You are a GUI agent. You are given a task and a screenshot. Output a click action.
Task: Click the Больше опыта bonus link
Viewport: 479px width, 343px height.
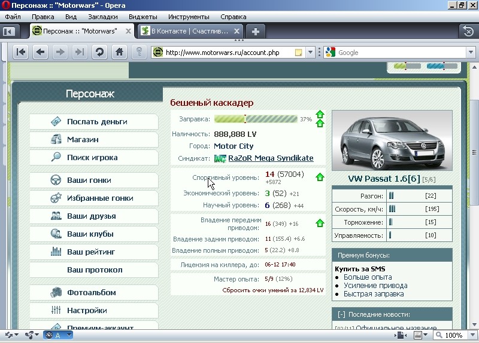(x=368, y=277)
